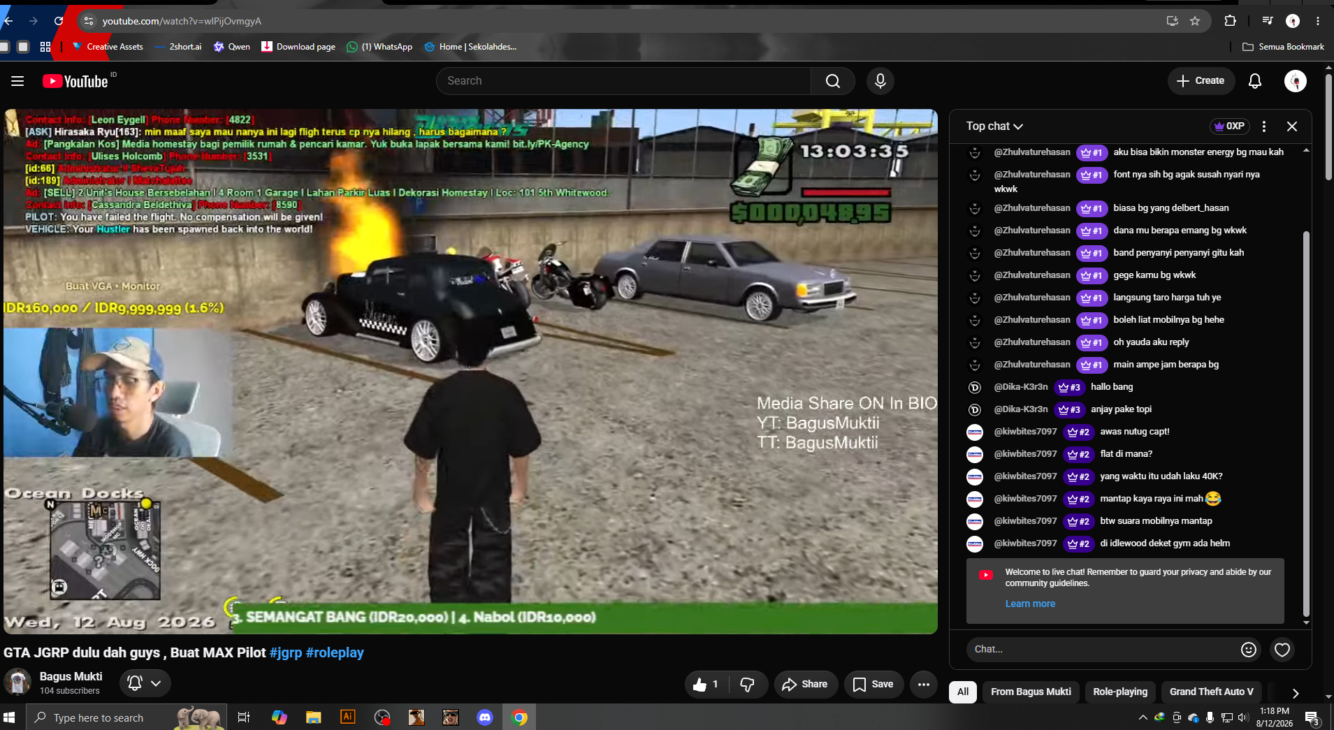Open the volume icon in system tray
The width and height of the screenshot is (1334, 730).
[1242, 717]
